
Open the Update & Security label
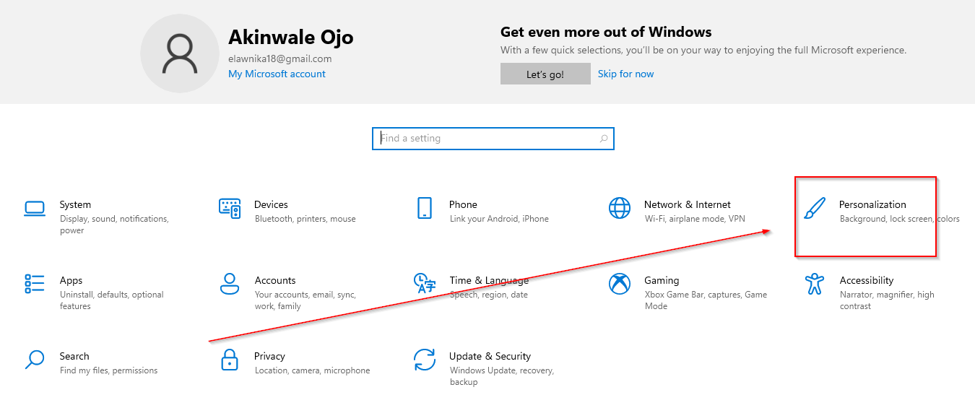coord(490,356)
